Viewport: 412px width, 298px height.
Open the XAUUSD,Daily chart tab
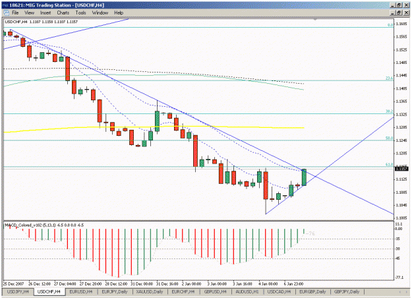[150, 291]
